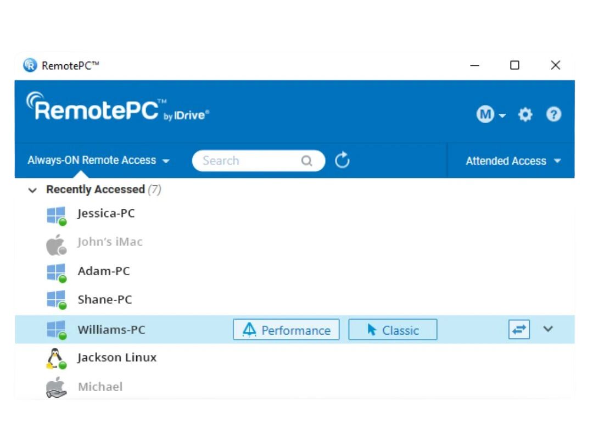Viewport: 593px width, 445px height.
Task: Click the Apple icon beside Michael
Action: [57, 387]
